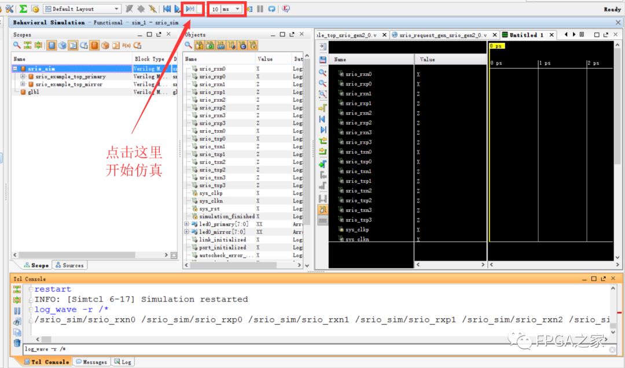
Task: Go to last time in waveform
Action: click(323, 130)
